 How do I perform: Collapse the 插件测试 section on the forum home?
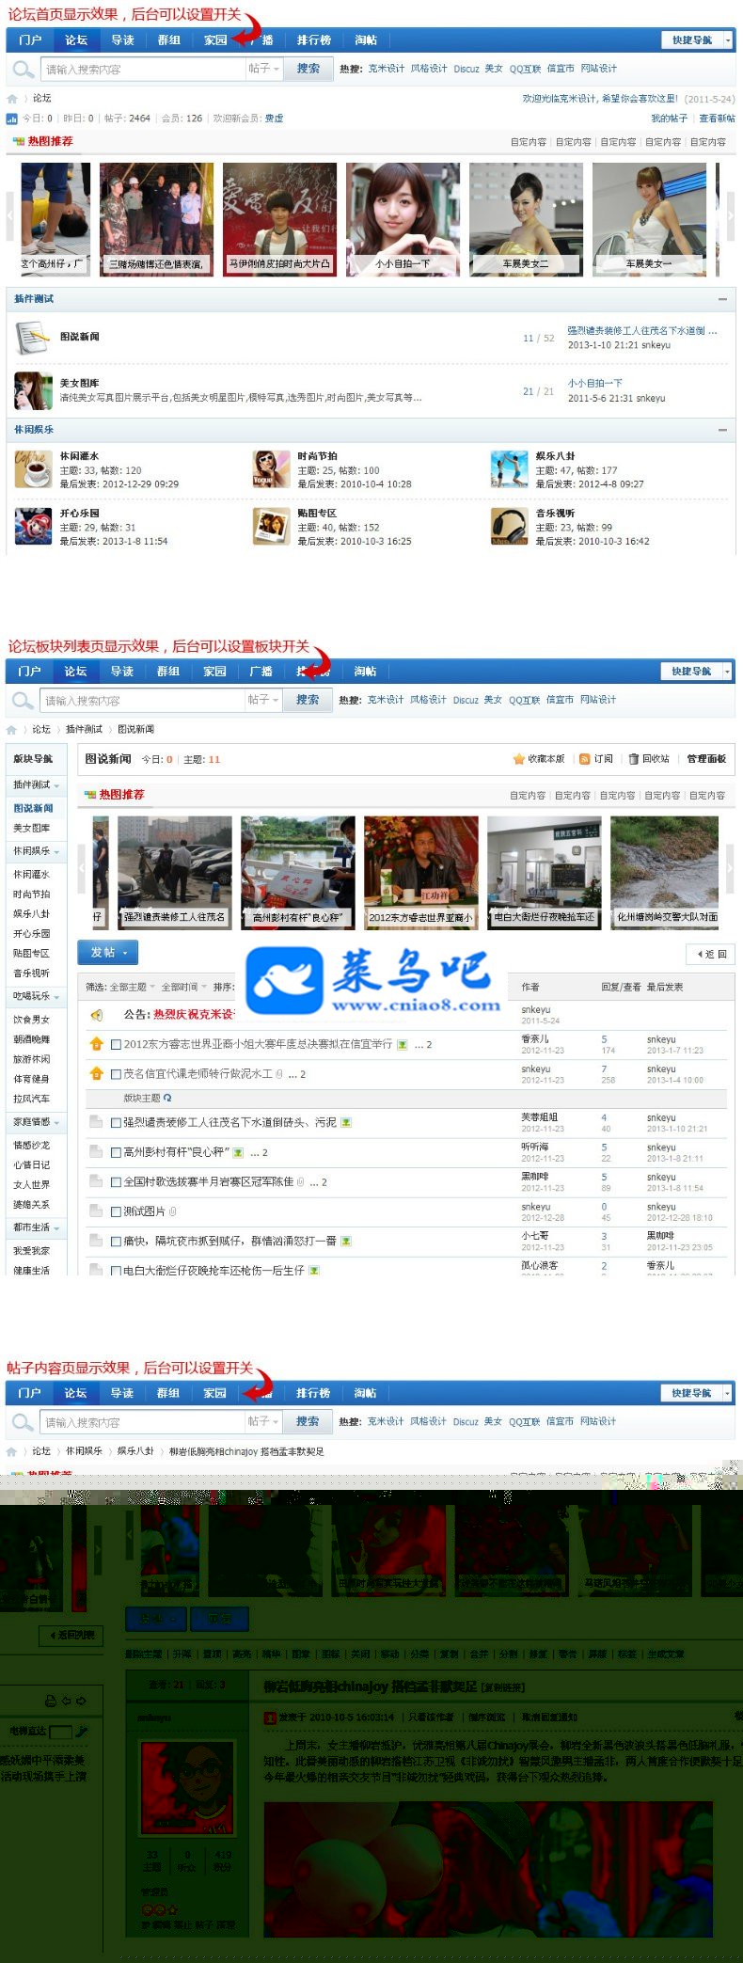(x=722, y=299)
